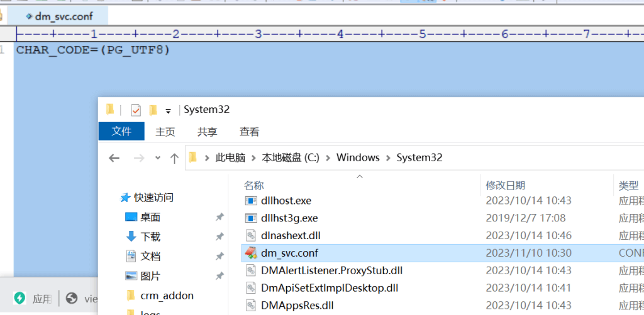
Task: Select dm_svc.conf in the file list
Action: [x=289, y=253]
